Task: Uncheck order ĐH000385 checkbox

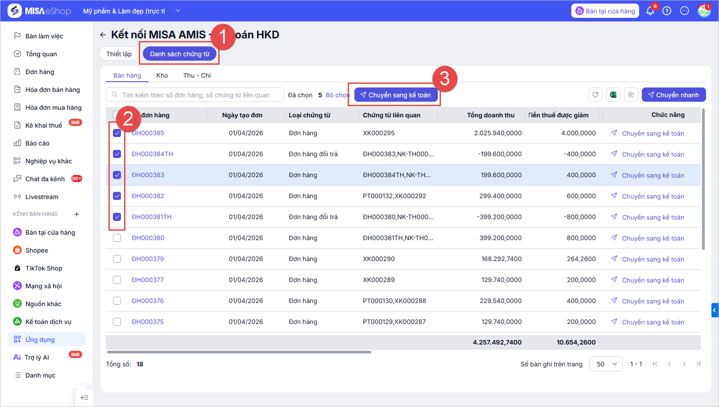Action: (x=117, y=133)
